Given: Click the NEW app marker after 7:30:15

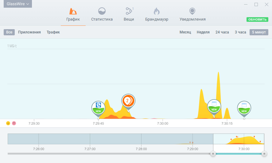Looking at the screenshot, I should tap(244, 108).
